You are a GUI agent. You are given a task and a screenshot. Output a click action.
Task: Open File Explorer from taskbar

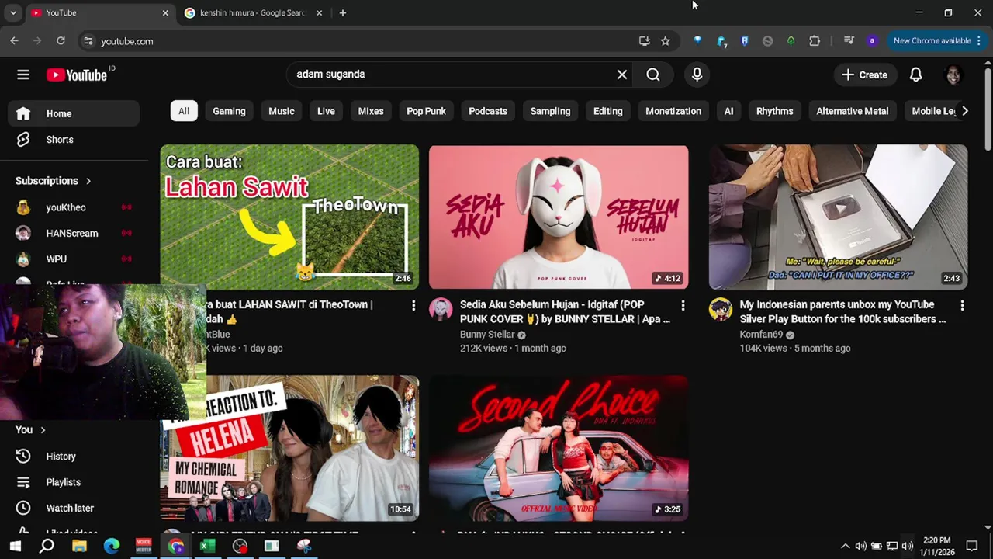(x=79, y=546)
